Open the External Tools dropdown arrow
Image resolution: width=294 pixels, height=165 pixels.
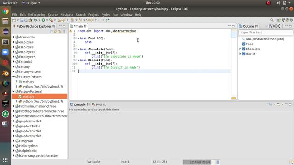55,20
